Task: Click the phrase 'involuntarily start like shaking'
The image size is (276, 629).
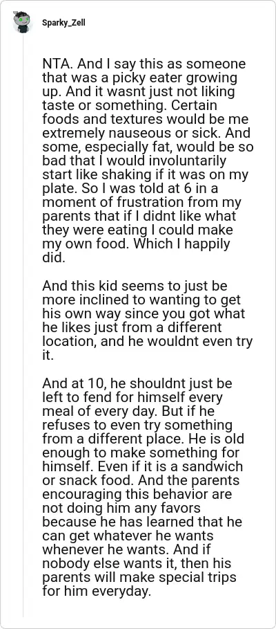Action: coord(134,167)
